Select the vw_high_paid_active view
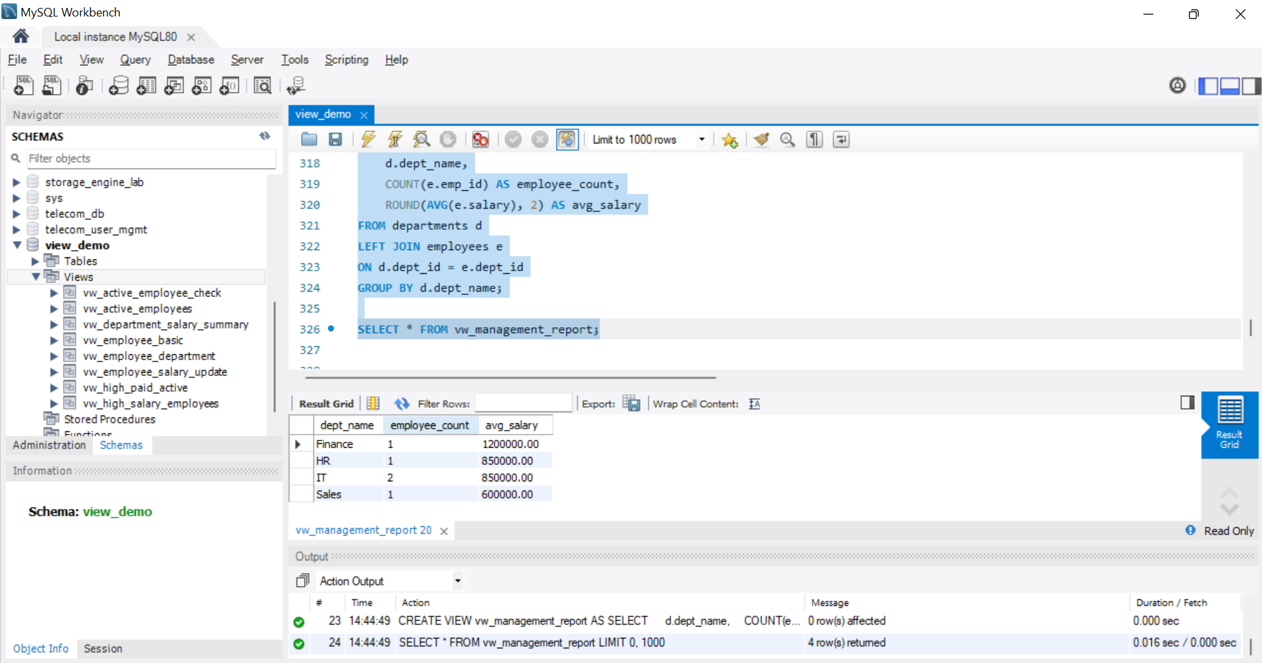 (x=135, y=388)
